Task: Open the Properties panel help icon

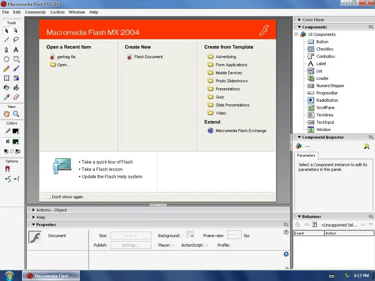Action: [286, 232]
